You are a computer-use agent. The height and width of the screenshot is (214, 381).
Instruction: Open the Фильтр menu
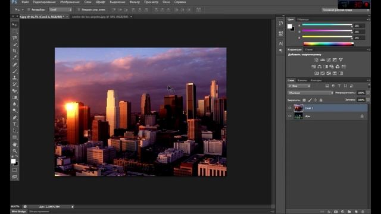[135, 2]
